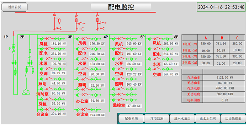249x129 pixels.
Task: Click the first red incoming isolator switch
Action: click(x=55, y=16)
